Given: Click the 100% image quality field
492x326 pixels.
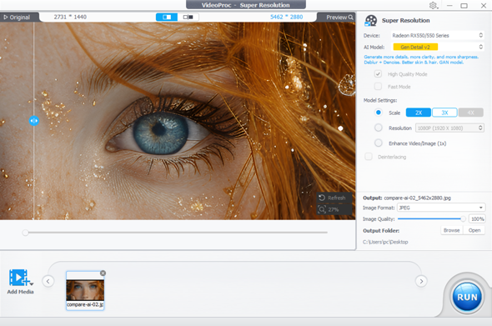Looking at the screenshot, I should coord(477,219).
